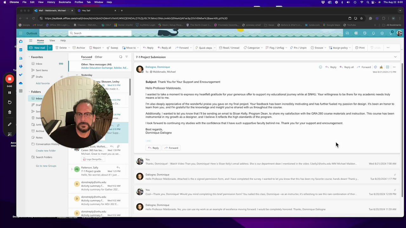Click Go to new Groups link
The image size is (406, 228).
(46, 166)
